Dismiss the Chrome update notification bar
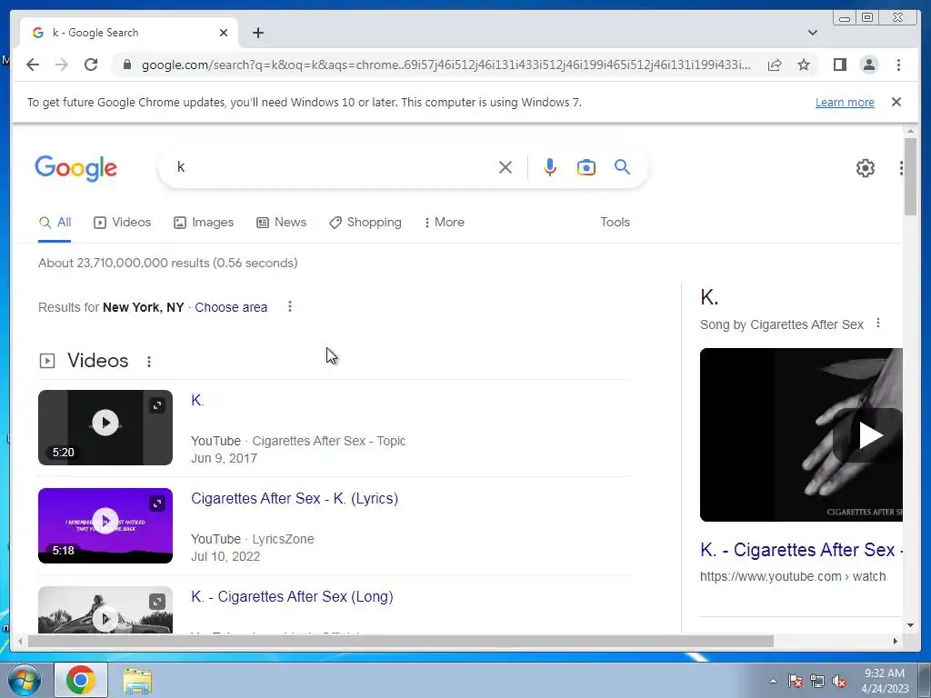931x698 pixels. coord(896,102)
